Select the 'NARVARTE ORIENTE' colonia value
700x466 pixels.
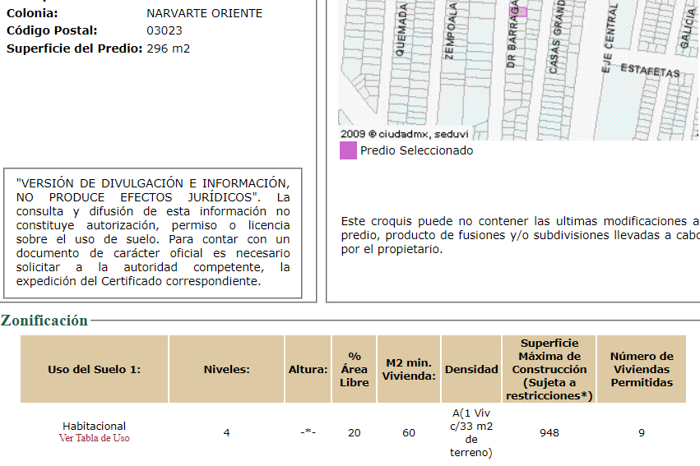point(205,13)
